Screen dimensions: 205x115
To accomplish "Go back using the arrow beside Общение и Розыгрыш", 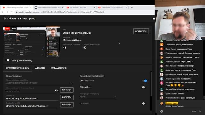I will [5, 19].
